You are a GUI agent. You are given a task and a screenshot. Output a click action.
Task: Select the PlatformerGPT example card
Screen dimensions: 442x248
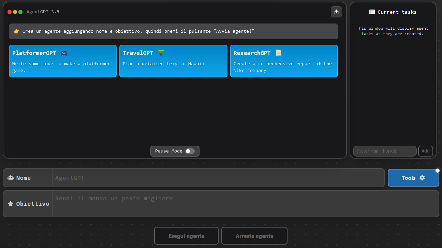[x=63, y=61]
